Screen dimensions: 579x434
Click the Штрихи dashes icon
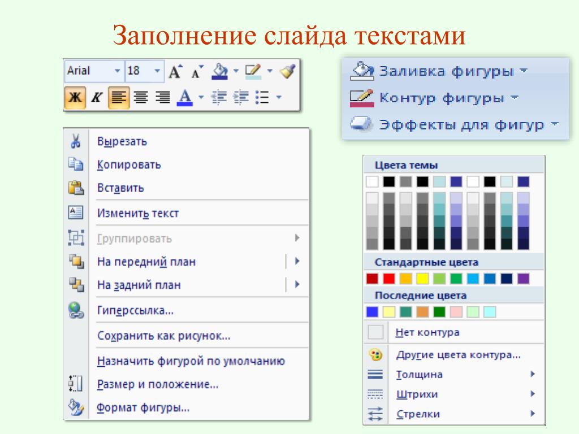[x=375, y=394]
